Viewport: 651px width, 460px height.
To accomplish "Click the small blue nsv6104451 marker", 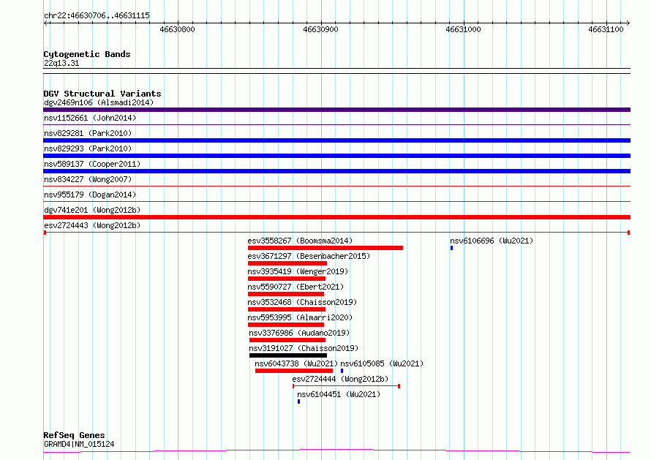I will click(x=298, y=401).
